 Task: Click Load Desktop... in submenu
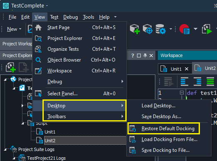tap(169, 106)
